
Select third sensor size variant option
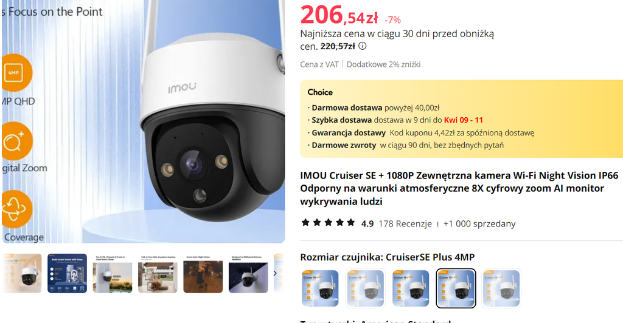(x=411, y=288)
